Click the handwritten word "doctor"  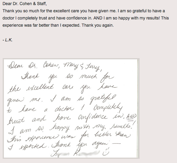[x=64, y=108]
